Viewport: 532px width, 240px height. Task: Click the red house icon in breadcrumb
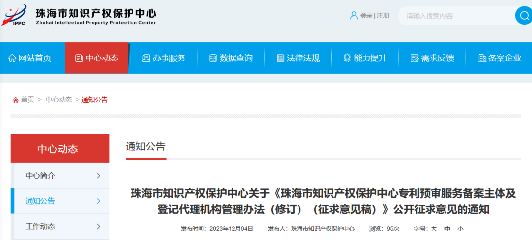(16, 100)
